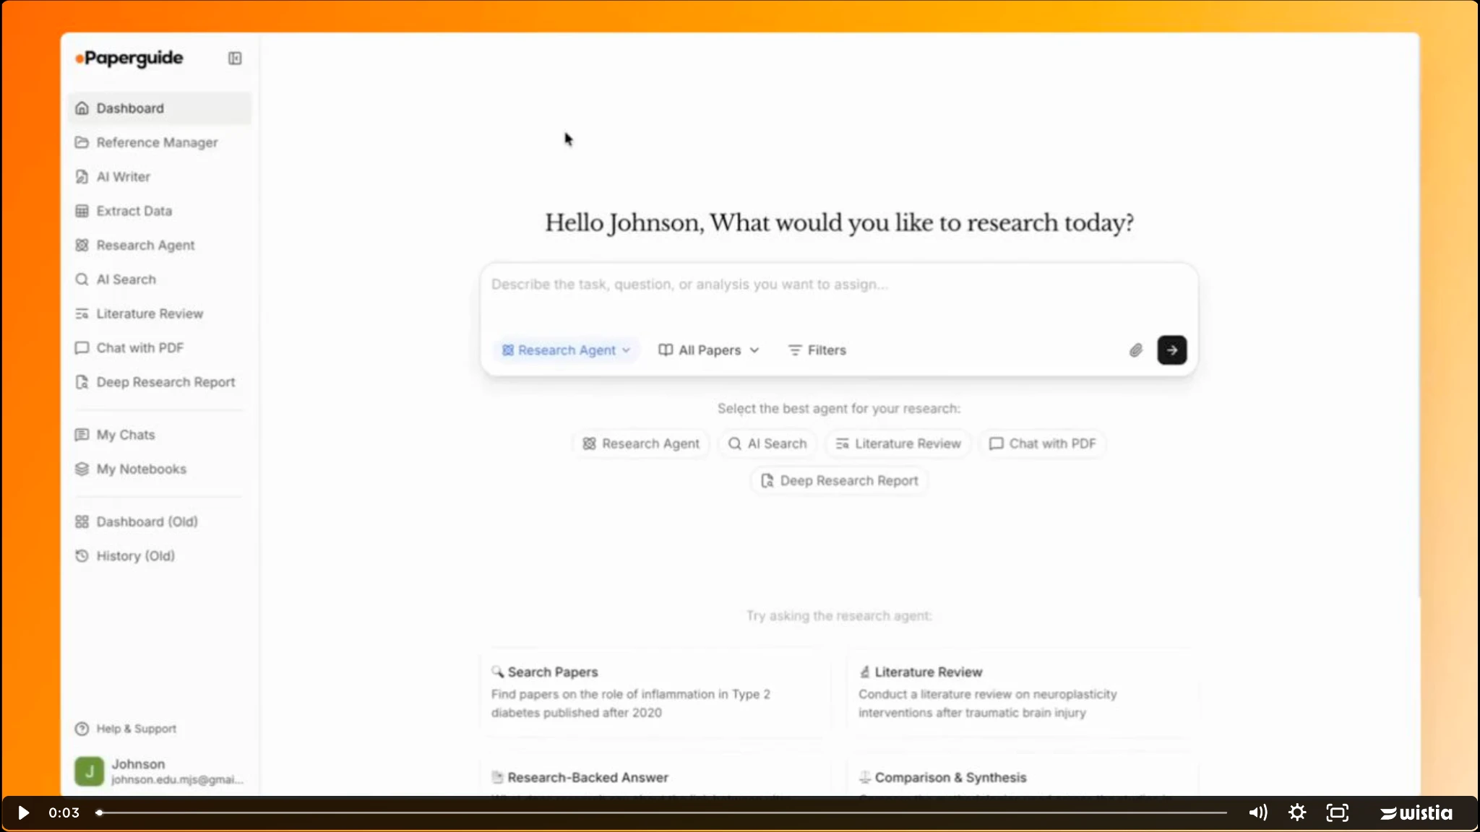Viewport: 1480px width, 832px height.
Task: Expand the Research Agent dropdown
Action: [x=567, y=350]
